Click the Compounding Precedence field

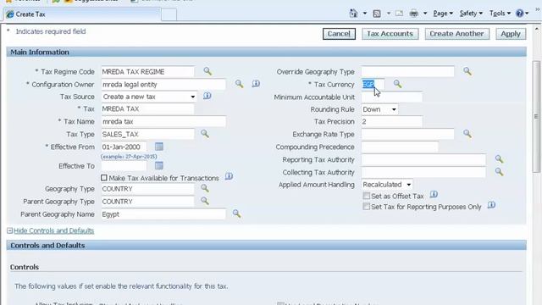pyautogui.click(x=400, y=147)
